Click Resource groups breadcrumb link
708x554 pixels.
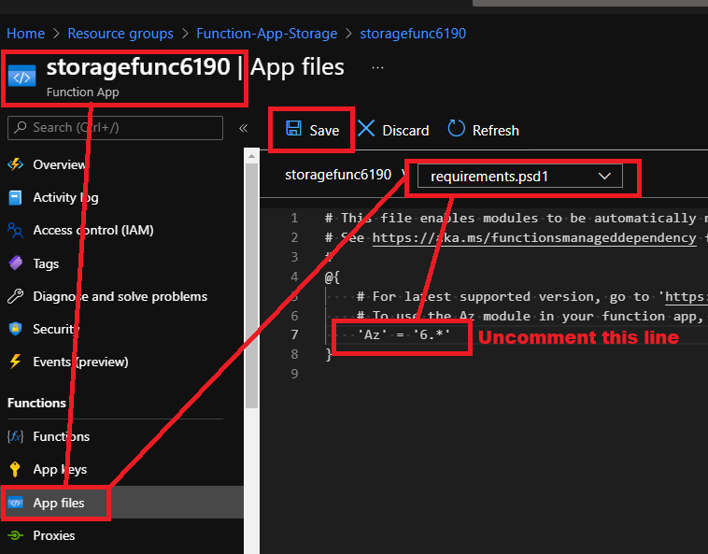[x=120, y=34]
